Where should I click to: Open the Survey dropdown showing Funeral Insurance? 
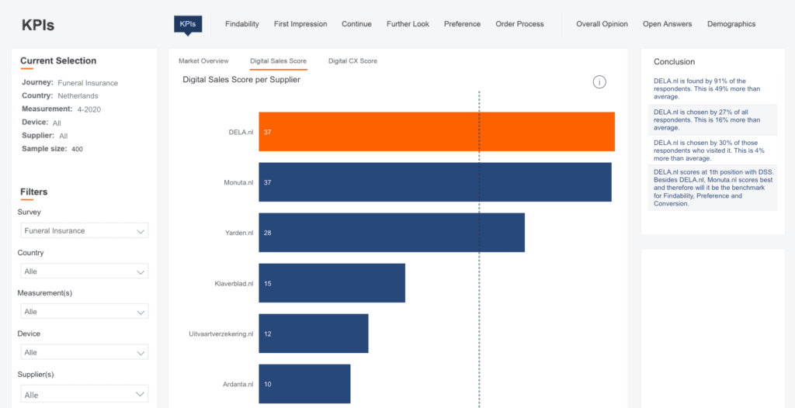pos(84,231)
